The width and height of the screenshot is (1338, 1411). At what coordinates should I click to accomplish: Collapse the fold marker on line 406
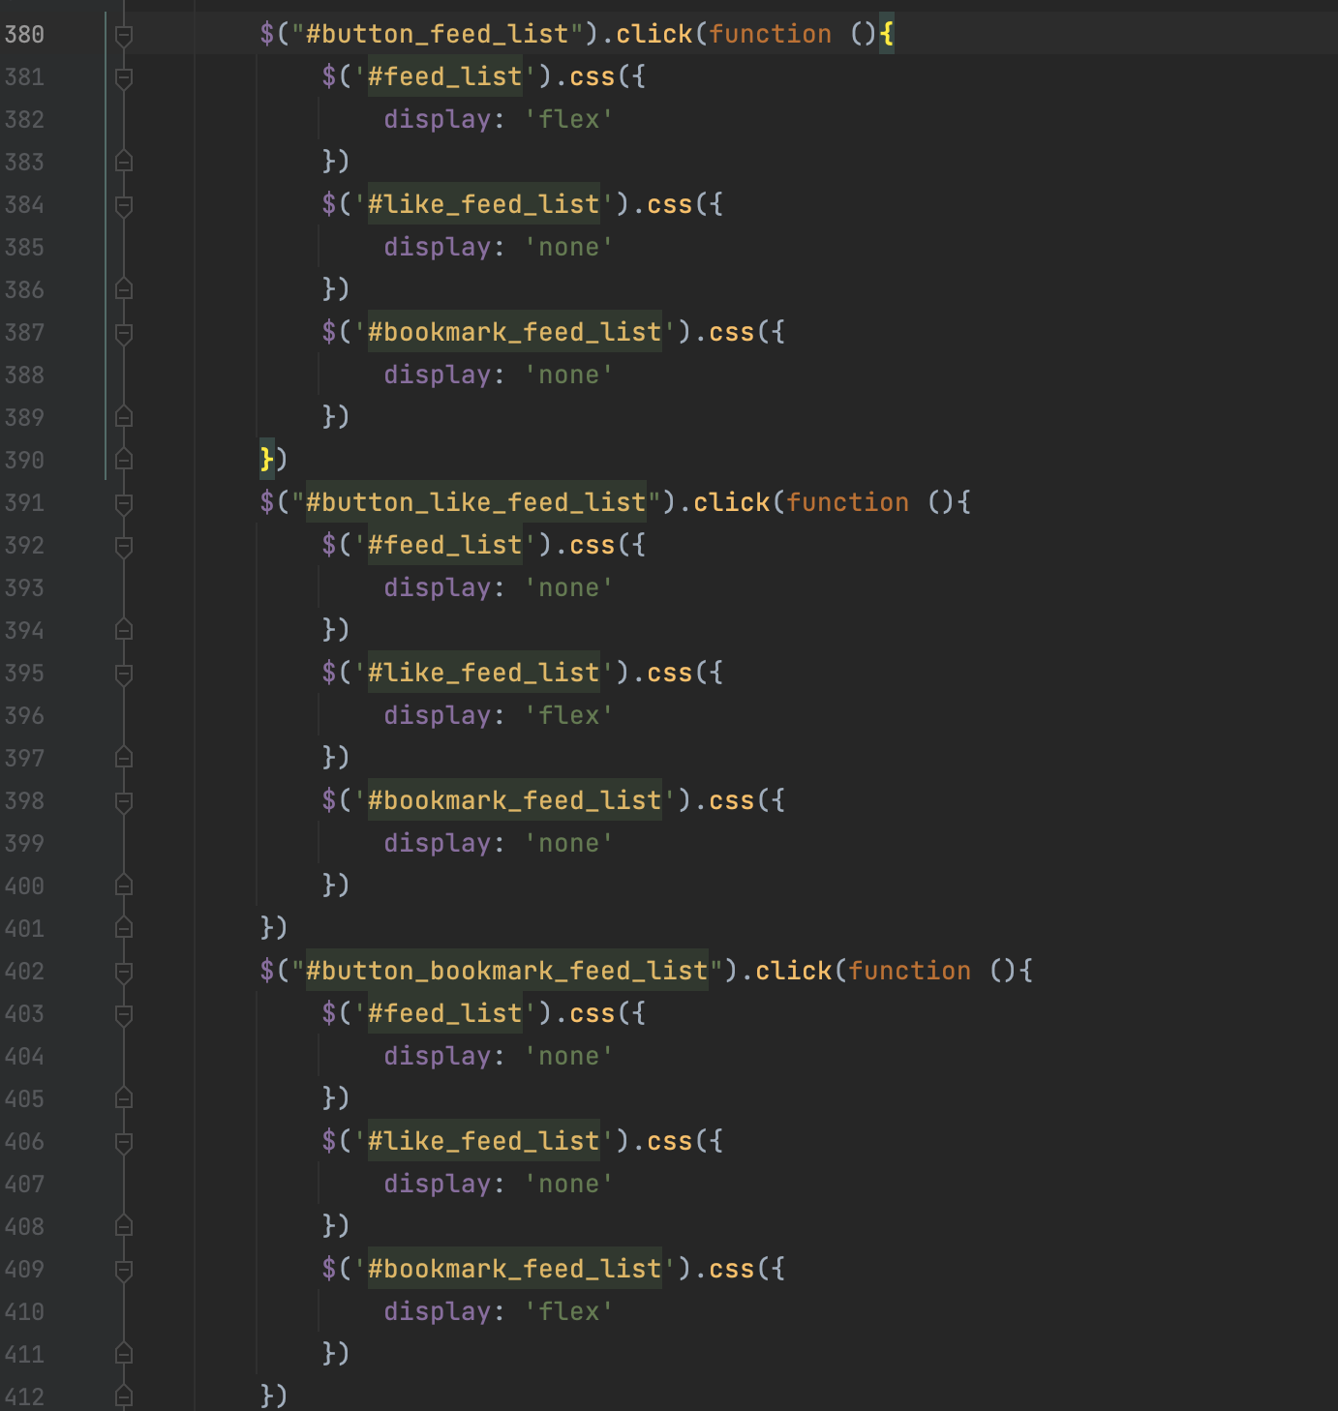[124, 1143]
